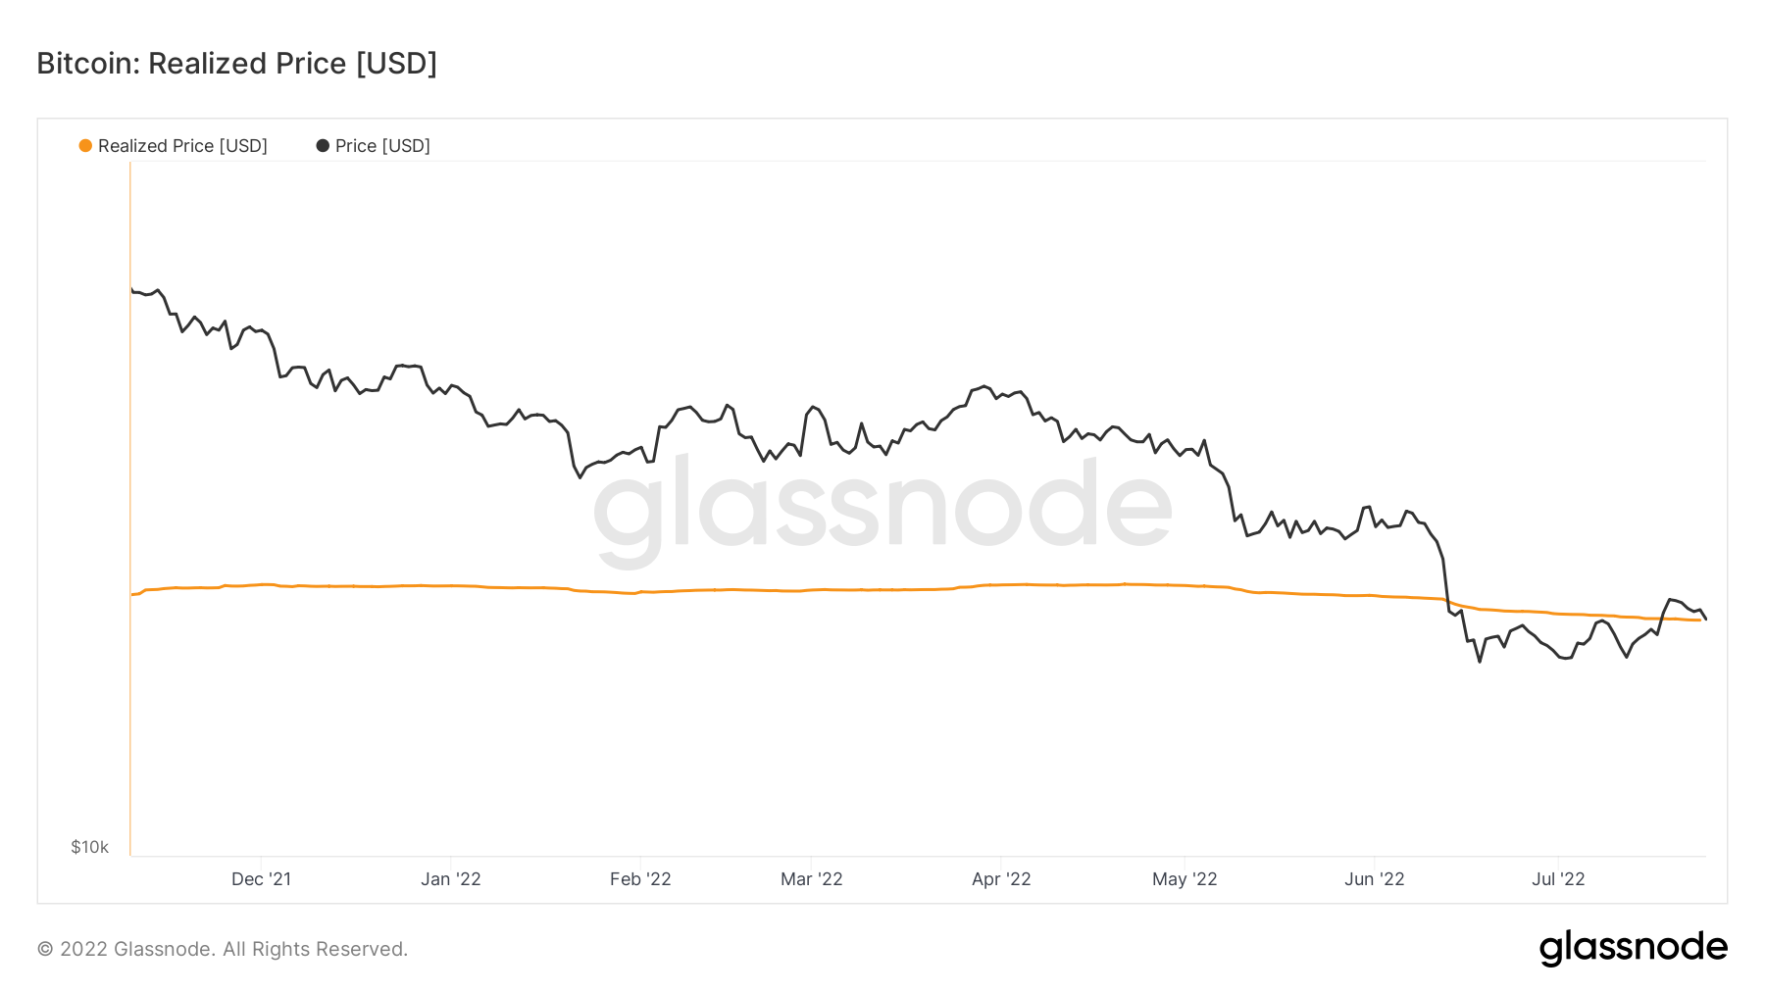Click the $10k y-axis label
The height and width of the screenshot is (993, 1765).
click(x=89, y=847)
